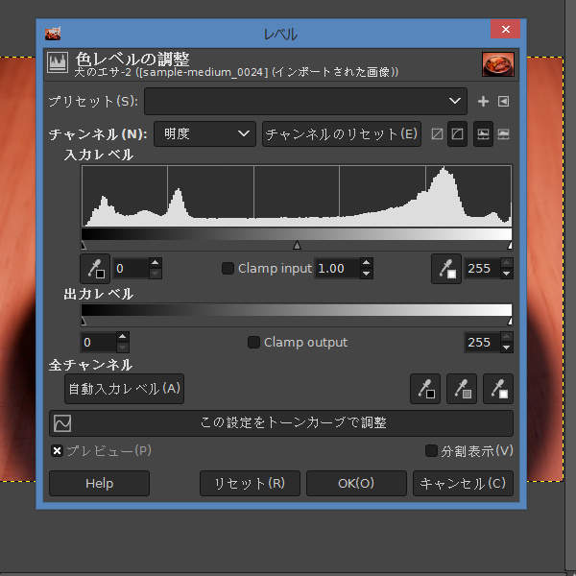Click the gamma value field 1.00

[x=337, y=269]
